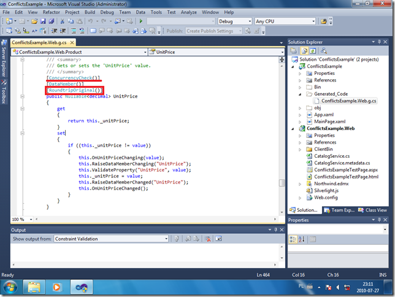Click the Cut scissors icon

(x=62, y=21)
